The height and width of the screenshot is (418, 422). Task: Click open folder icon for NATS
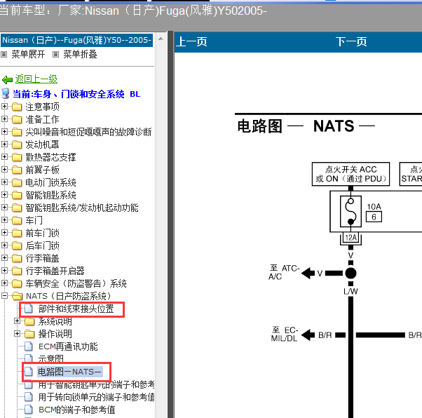coord(18,296)
